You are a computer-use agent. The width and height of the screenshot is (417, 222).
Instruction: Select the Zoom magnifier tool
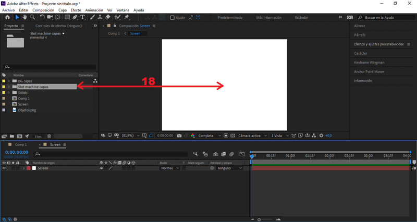pos(32,17)
